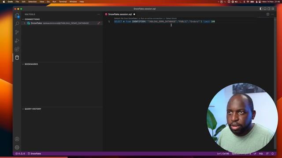Open the Accounts menu icon
Screen dimensions: 282x158
17,139
